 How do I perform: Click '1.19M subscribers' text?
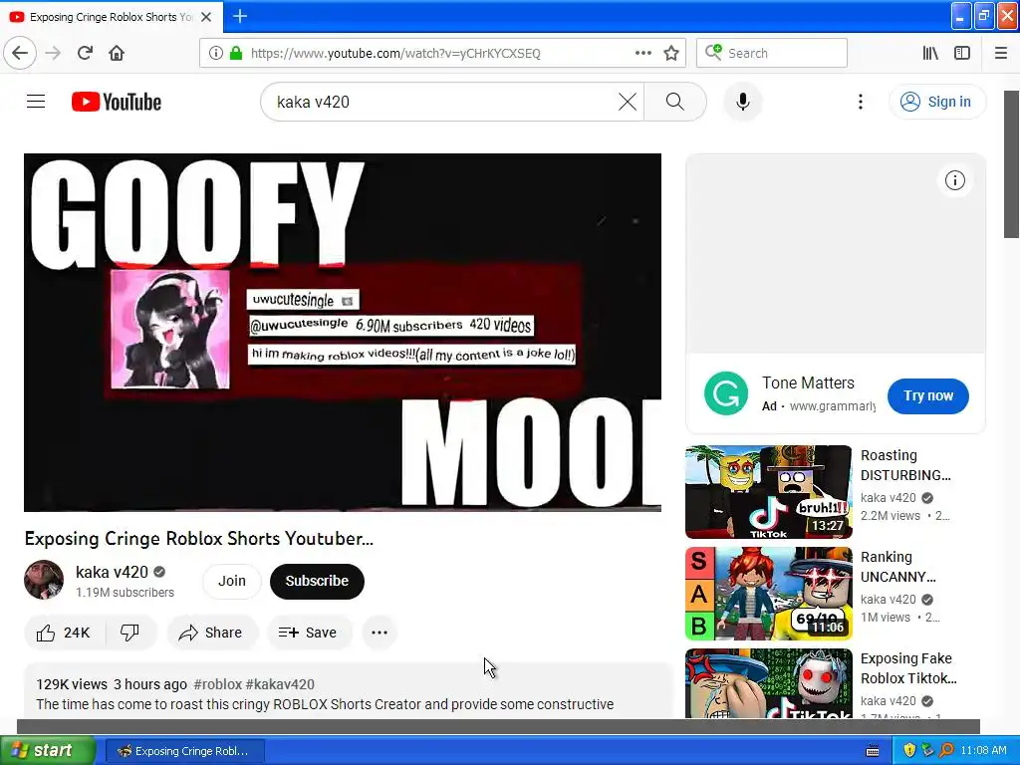coord(125,592)
